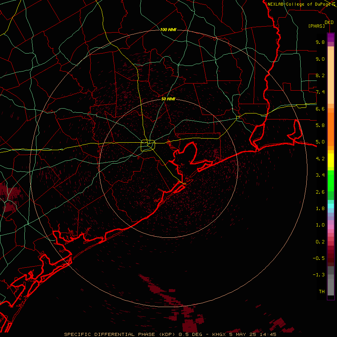Click the -0.5 scale value
The image size is (337, 337).
pyautogui.click(x=319, y=258)
